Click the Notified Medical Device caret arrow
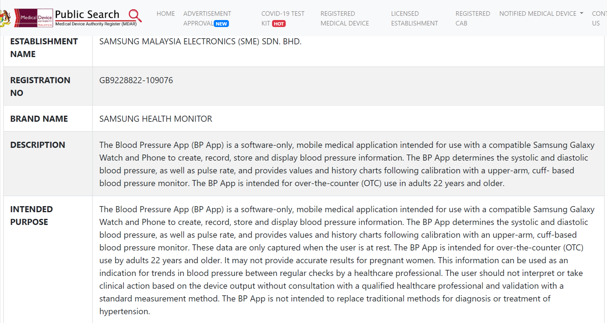 (581, 13)
